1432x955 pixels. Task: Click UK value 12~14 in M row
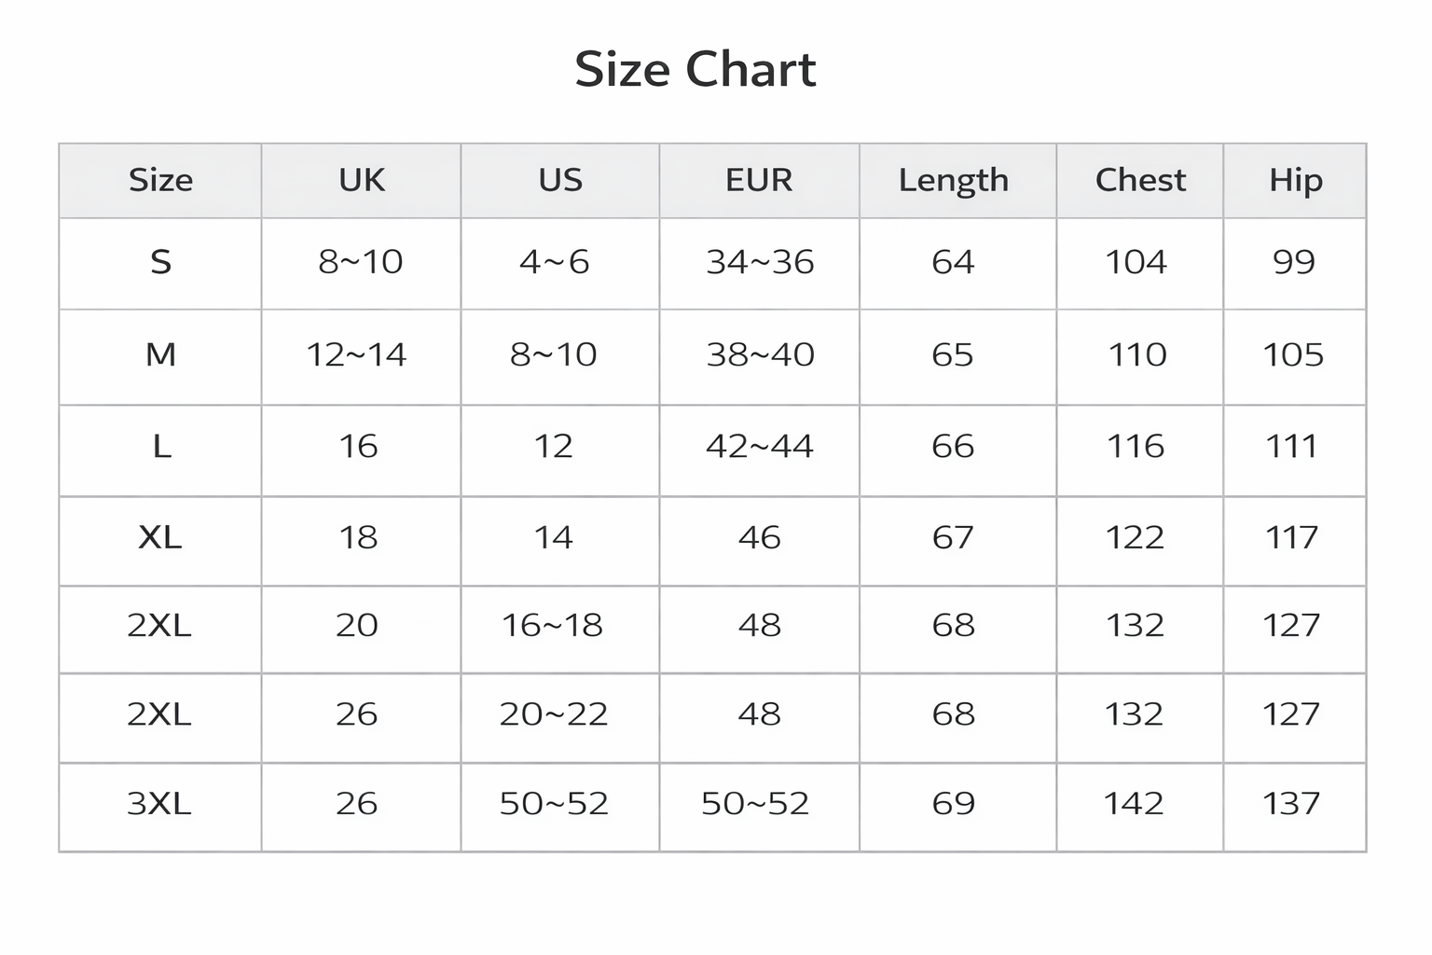356,354
